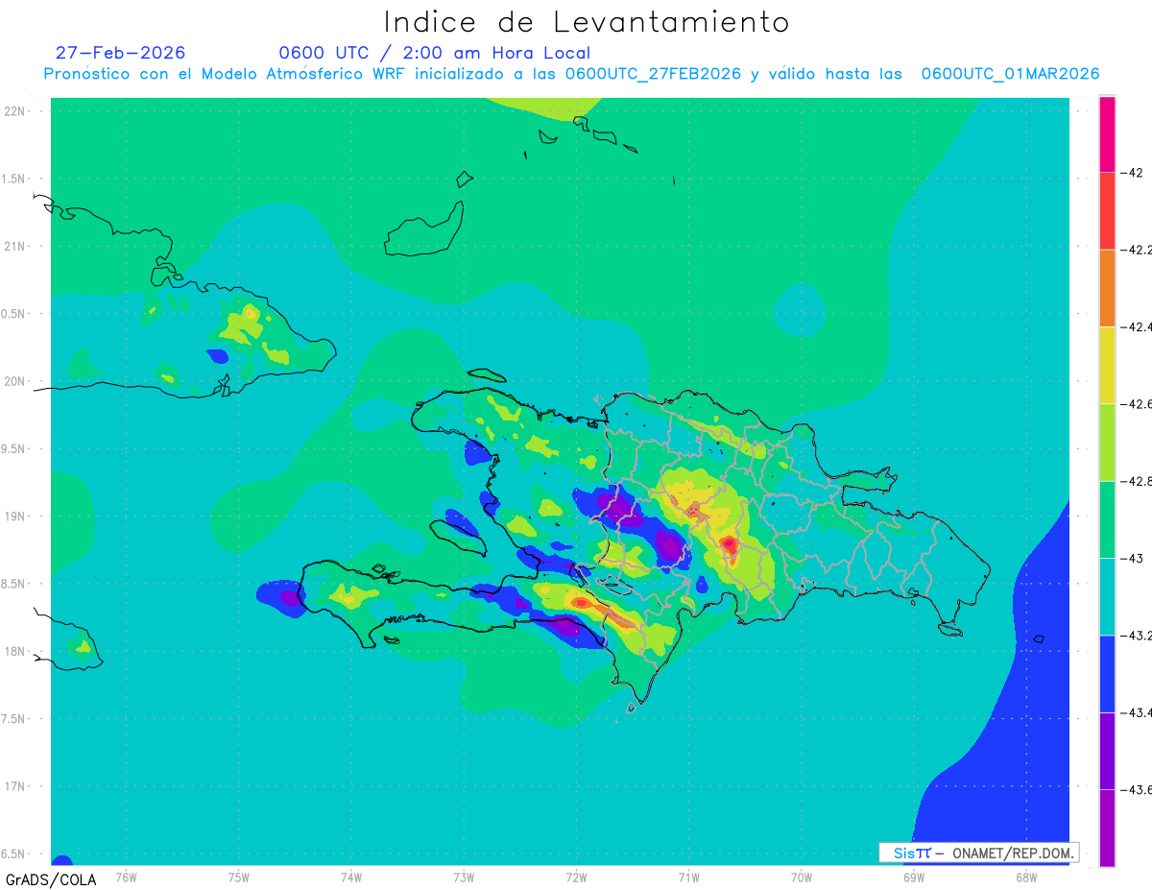This screenshot has width=1152, height=890.
Task: Click the colorbar label "-43.6"
Action: [1137, 789]
